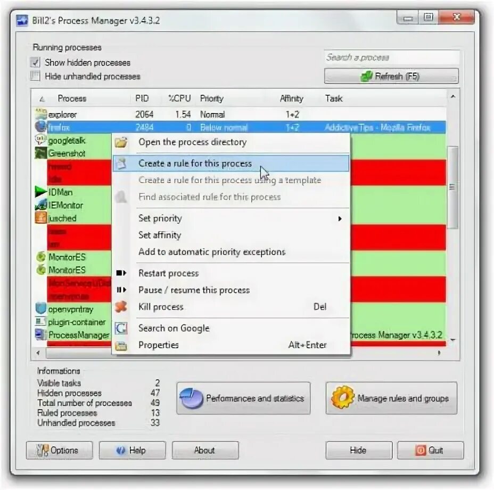This screenshot has width=494, height=490.
Task: Enable Hide unhandled processes checkbox
Action: (x=35, y=76)
